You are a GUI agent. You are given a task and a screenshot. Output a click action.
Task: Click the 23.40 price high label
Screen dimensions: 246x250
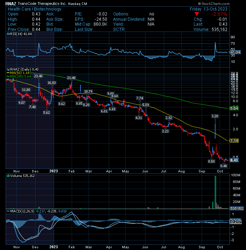click(x=38, y=76)
